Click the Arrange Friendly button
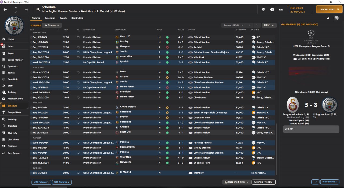Image resolution: width=344 pixels, height=188 pixels. (264, 182)
